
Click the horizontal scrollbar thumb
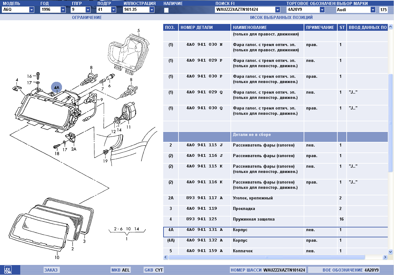[267, 257]
